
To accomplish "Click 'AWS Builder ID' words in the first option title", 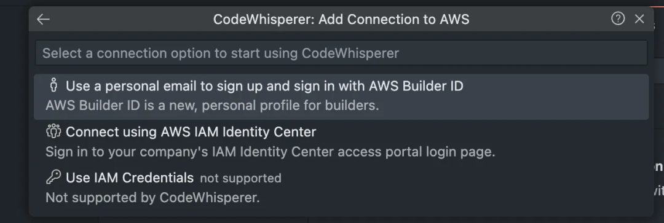I will click(x=416, y=86).
